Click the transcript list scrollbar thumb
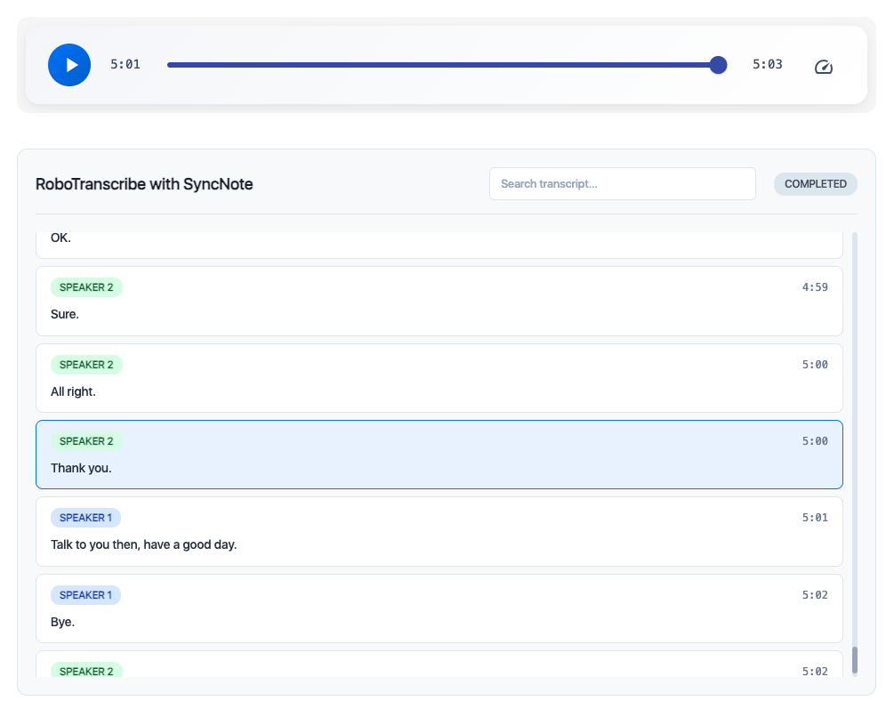Viewport: 886px width, 709px height. pos(855,660)
